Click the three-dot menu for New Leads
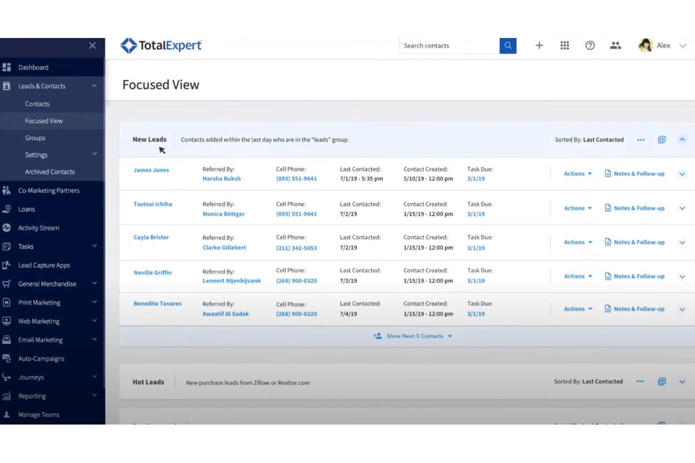Image resolution: width=695 pixels, height=463 pixels. (641, 140)
